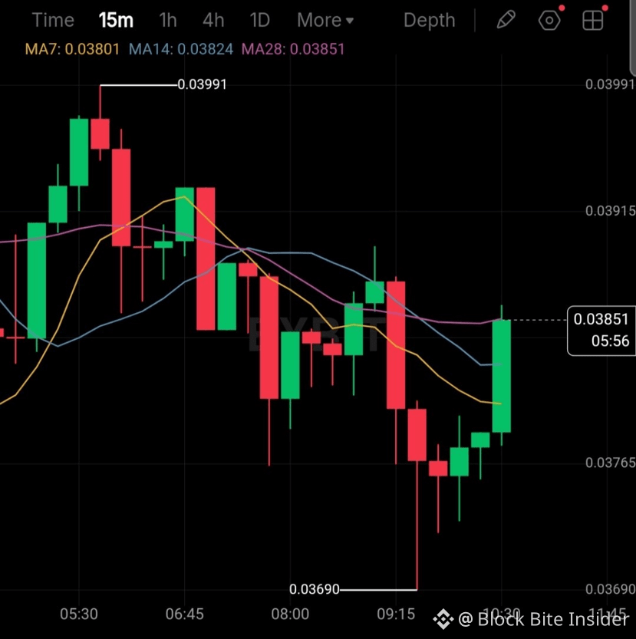
Task: Click the 08:00 time axis label
Action: (290, 614)
